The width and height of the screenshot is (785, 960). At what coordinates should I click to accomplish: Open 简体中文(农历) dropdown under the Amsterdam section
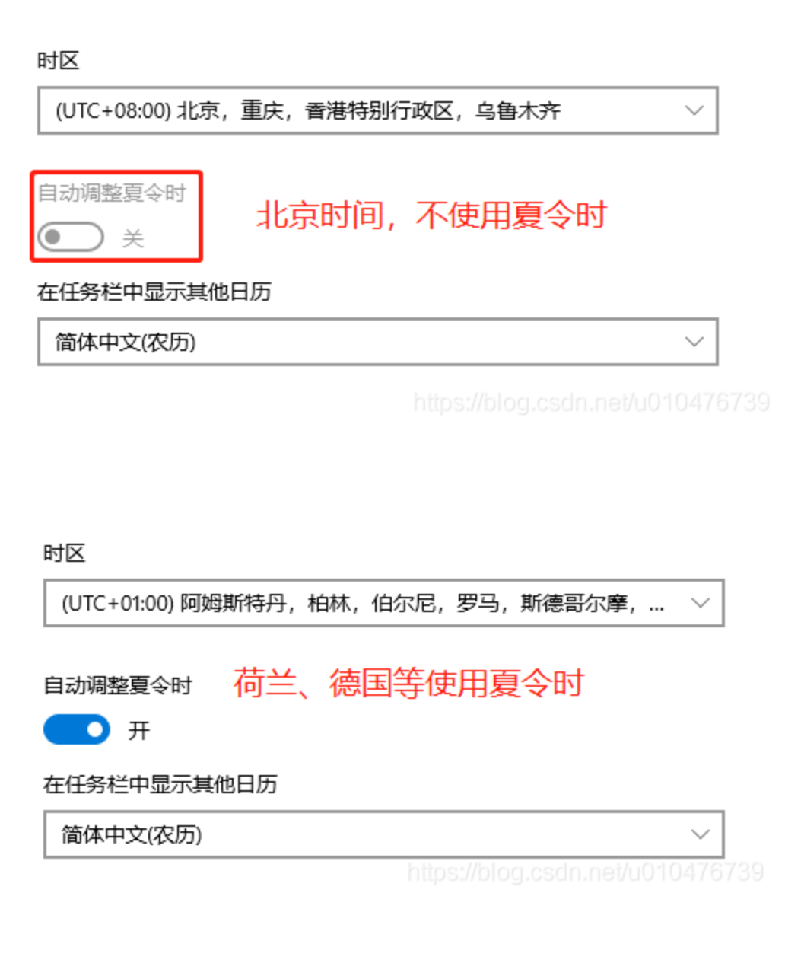(x=384, y=835)
